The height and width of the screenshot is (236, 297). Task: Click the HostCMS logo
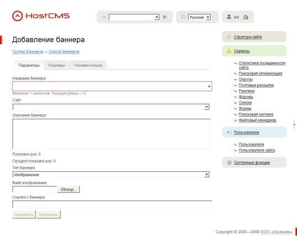[41, 15]
